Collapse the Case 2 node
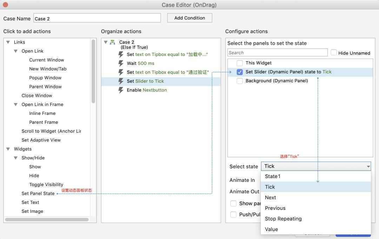This screenshot has height=239, width=379. tap(106, 42)
